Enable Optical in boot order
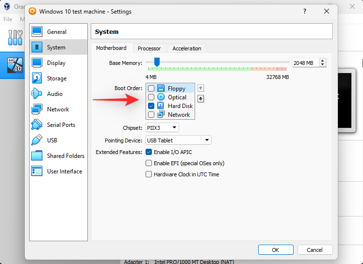The height and width of the screenshot is (264, 363). click(151, 97)
